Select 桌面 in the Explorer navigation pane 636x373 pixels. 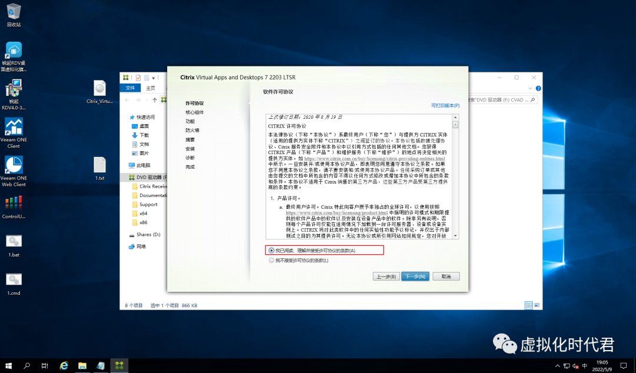144,126
